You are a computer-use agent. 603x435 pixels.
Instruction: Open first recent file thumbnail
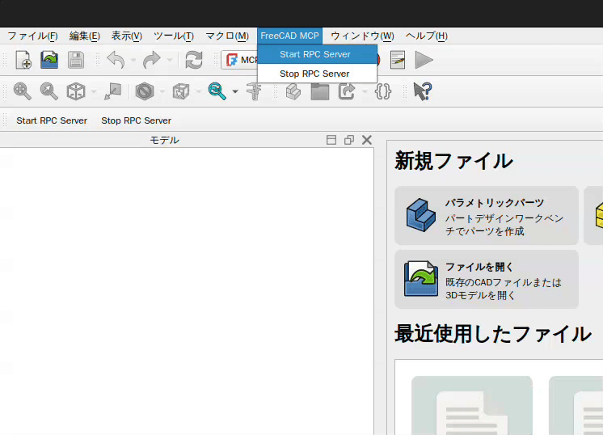click(x=472, y=405)
